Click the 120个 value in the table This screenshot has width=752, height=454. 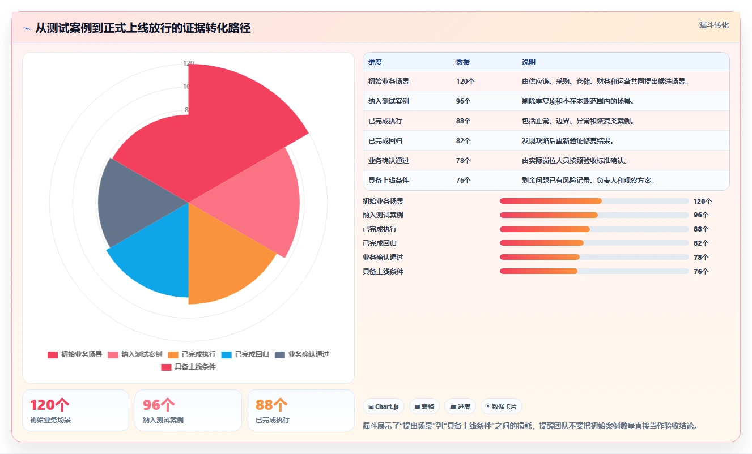(465, 82)
